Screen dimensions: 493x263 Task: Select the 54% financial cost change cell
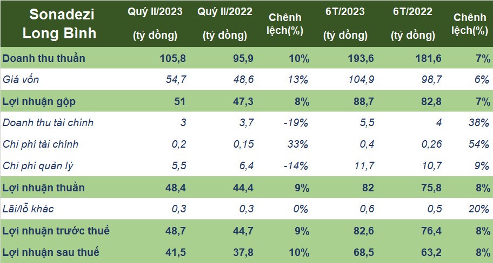click(x=478, y=144)
